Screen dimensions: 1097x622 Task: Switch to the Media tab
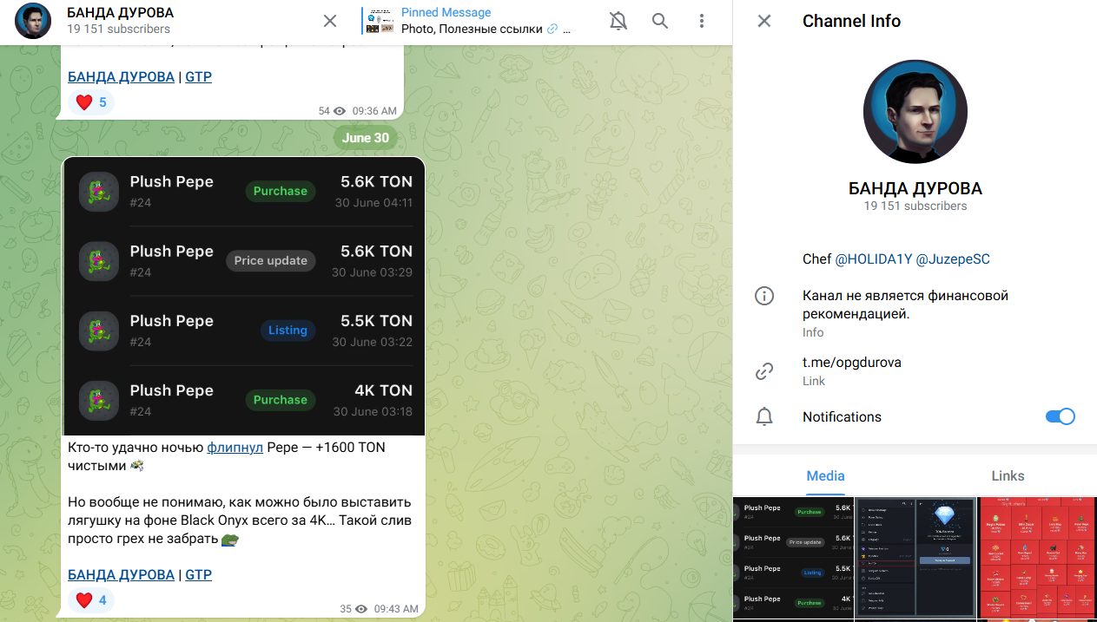[825, 476]
